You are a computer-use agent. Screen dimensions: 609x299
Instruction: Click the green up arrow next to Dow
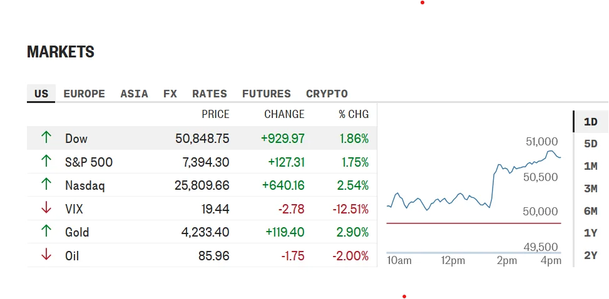(46, 138)
